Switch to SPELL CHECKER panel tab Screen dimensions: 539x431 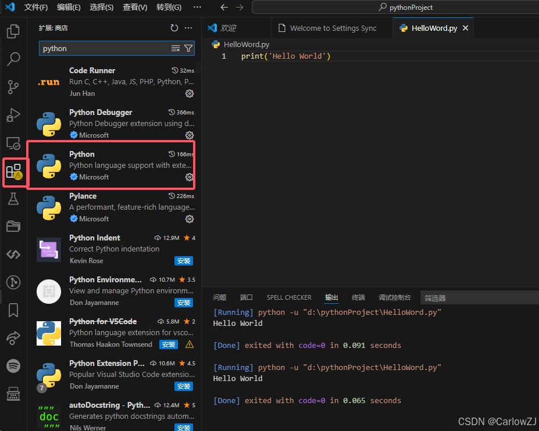click(289, 297)
